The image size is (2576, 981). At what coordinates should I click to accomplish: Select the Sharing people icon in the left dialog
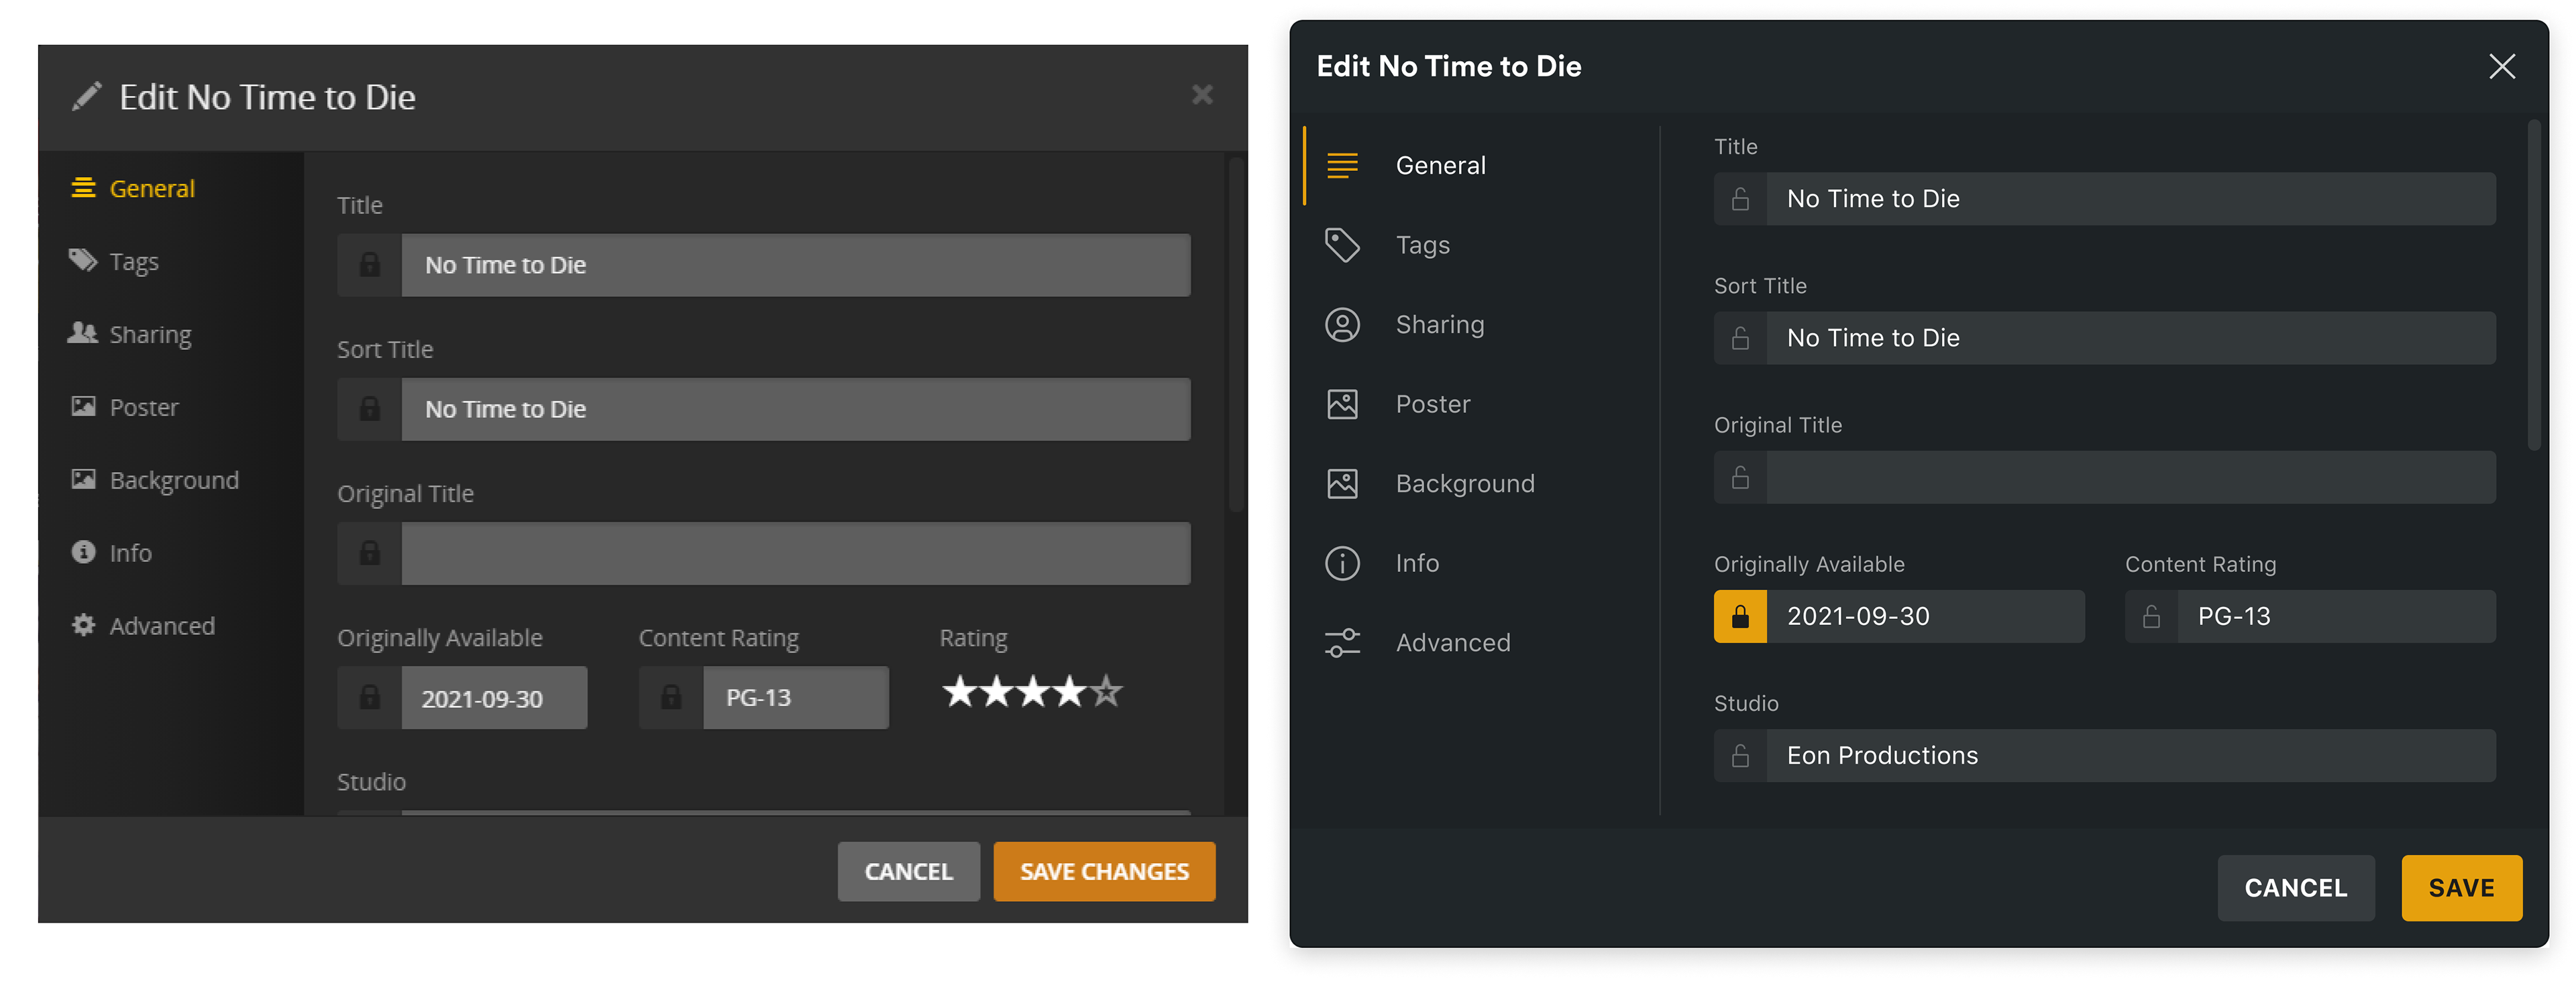pyautogui.click(x=83, y=333)
